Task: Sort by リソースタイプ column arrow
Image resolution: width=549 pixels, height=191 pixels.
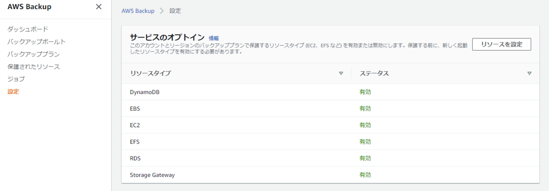Action: pyautogui.click(x=341, y=73)
